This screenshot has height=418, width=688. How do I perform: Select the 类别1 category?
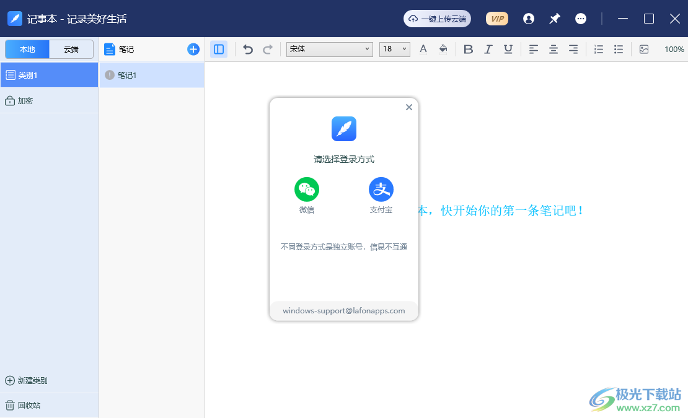[x=49, y=75]
